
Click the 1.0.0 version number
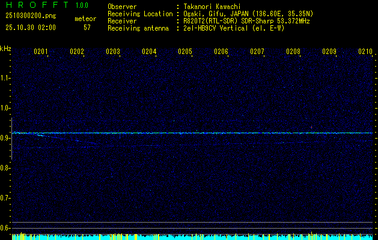pyautogui.click(x=83, y=5)
